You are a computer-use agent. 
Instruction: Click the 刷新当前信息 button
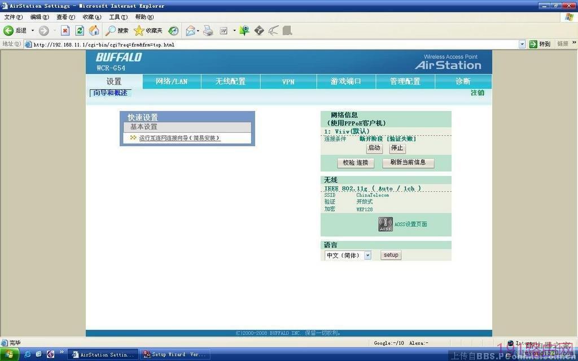point(408,162)
